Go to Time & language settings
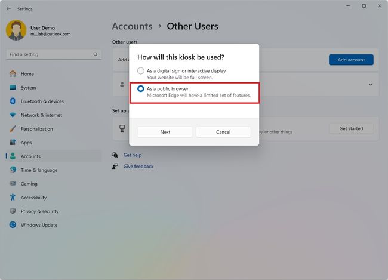Viewport: 388px width, 280px height. coord(39,170)
